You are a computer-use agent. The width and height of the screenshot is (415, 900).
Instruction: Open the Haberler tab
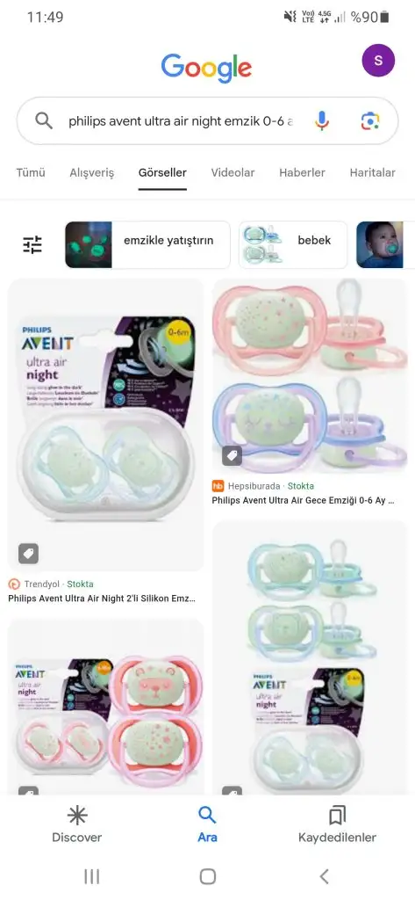click(x=302, y=173)
